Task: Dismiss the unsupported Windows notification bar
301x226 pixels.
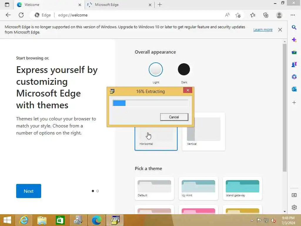Action: tap(280, 30)
